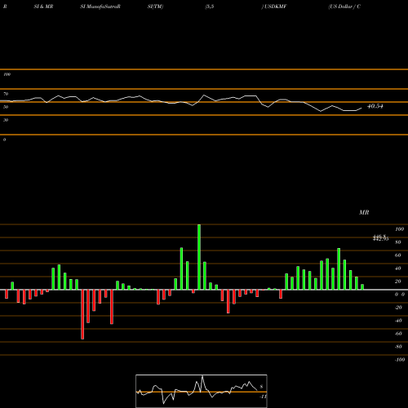The image size is (408, 408).
Task: Click the tallest green MR bar
Action: tap(199, 257)
